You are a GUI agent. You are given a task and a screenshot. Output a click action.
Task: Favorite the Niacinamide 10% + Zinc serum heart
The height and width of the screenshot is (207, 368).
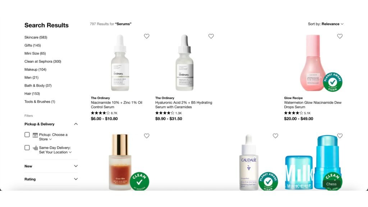[147, 36]
